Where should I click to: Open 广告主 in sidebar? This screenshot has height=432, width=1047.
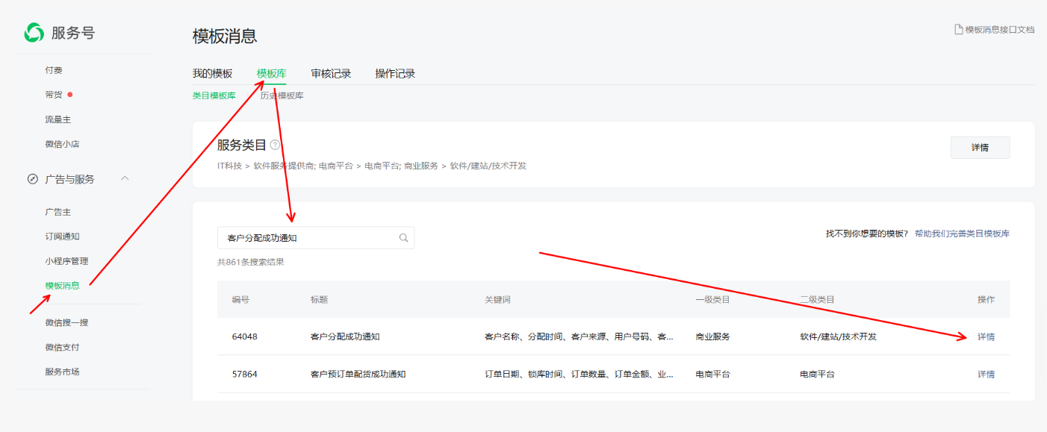click(58, 212)
